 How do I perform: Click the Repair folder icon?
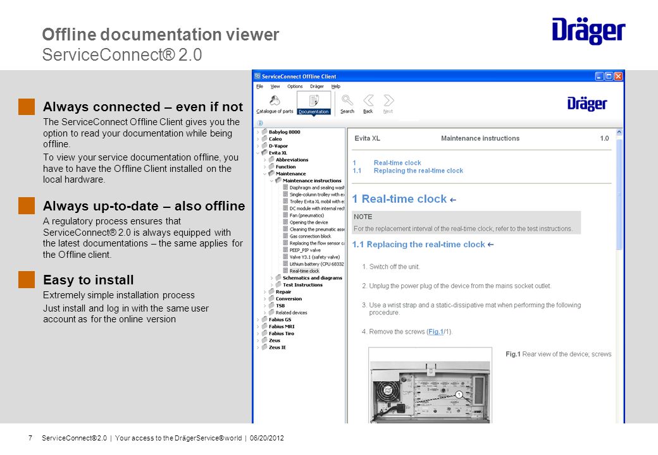271,291
